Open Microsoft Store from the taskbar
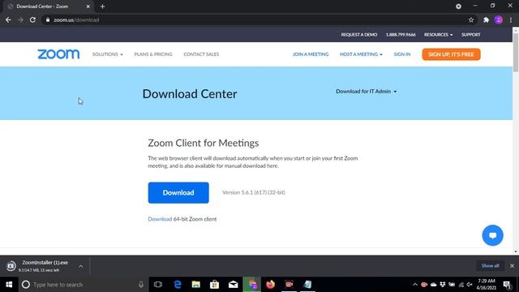The width and height of the screenshot is (519, 292). (214, 285)
